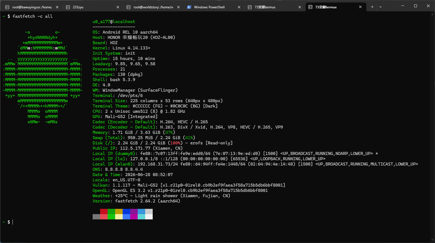Screen dimensions: 435x243
Task: Click the u0_a177@localhost header text
Action: coord(114,22)
